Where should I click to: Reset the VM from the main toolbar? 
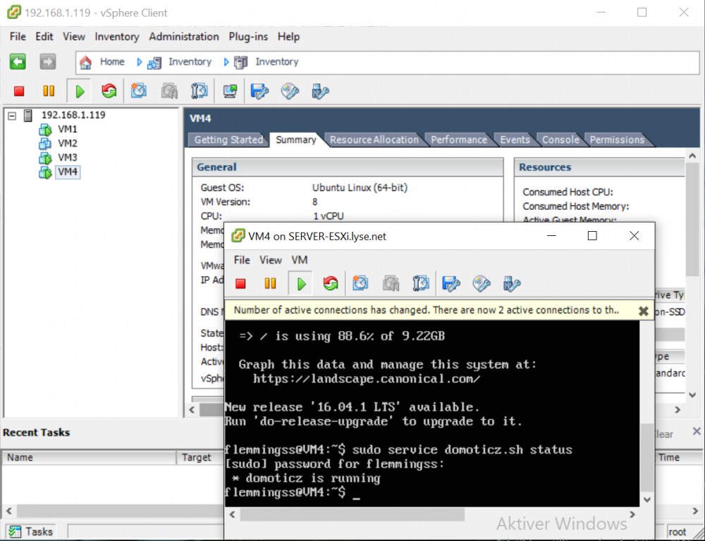(109, 91)
